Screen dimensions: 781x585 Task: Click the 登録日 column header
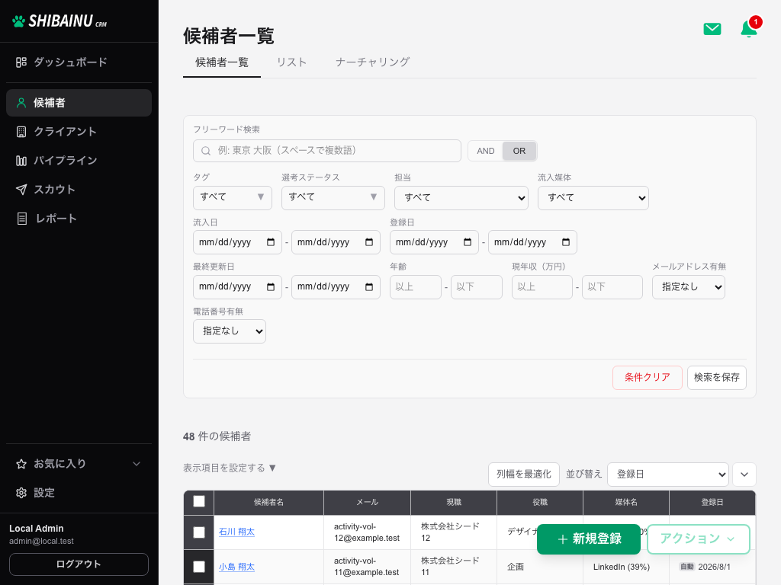pos(712,503)
